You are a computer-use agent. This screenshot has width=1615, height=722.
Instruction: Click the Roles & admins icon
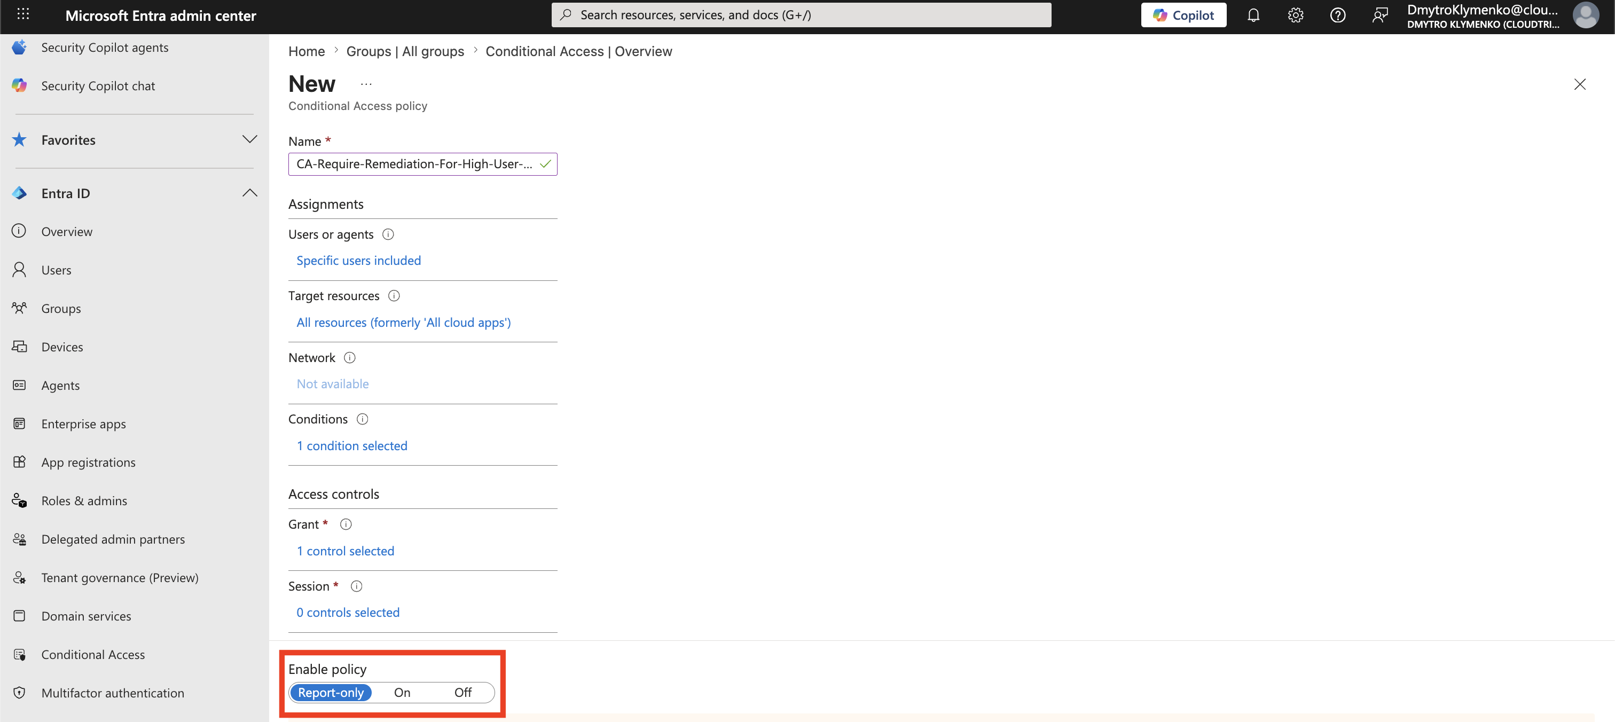pyautogui.click(x=19, y=500)
